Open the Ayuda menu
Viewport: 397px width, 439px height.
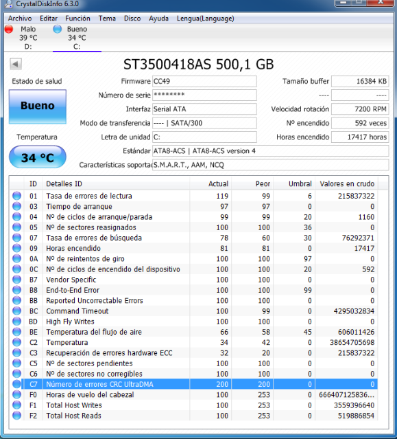[x=158, y=19]
